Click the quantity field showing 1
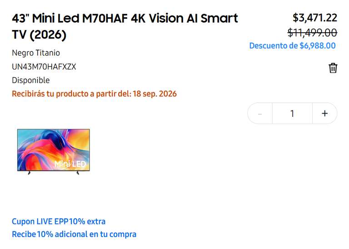 [292, 114]
